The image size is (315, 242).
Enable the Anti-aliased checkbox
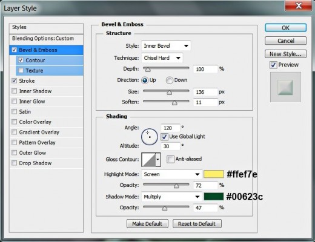[170, 159]
